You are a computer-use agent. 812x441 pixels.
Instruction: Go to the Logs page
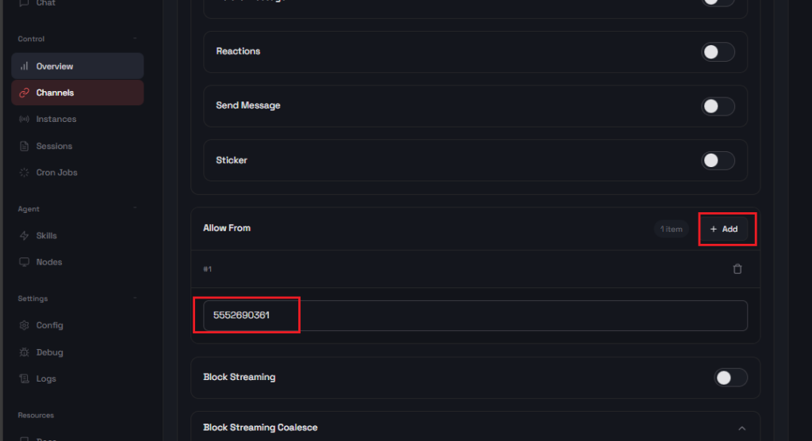tap(46, 378)
